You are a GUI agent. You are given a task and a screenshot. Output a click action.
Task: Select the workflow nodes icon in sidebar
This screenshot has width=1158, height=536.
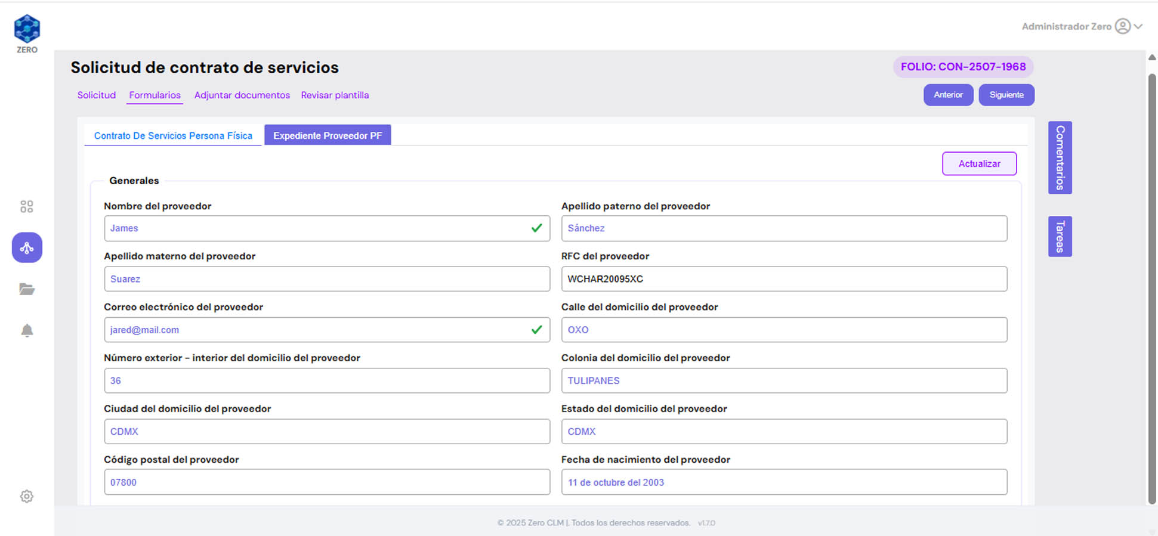pyautogui.click(x=27, y=247)
